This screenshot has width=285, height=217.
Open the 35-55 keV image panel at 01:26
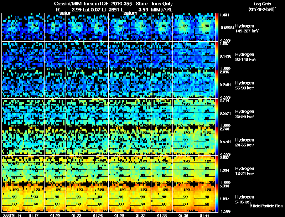[x=98, y=113]
